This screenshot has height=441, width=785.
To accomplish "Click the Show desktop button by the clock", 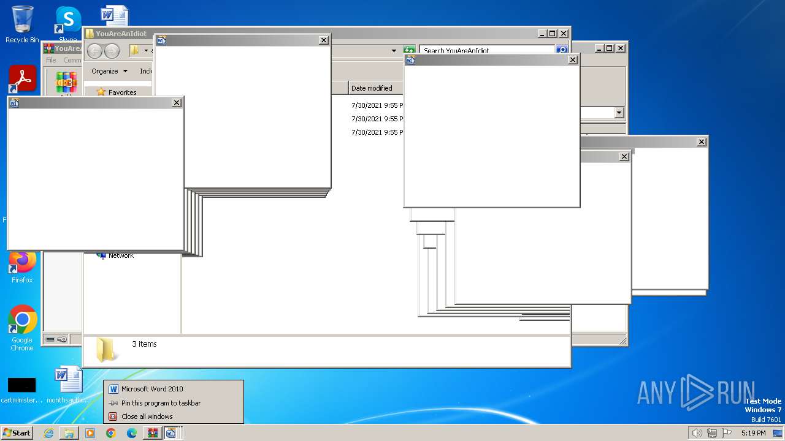I will tap(778, 433).
